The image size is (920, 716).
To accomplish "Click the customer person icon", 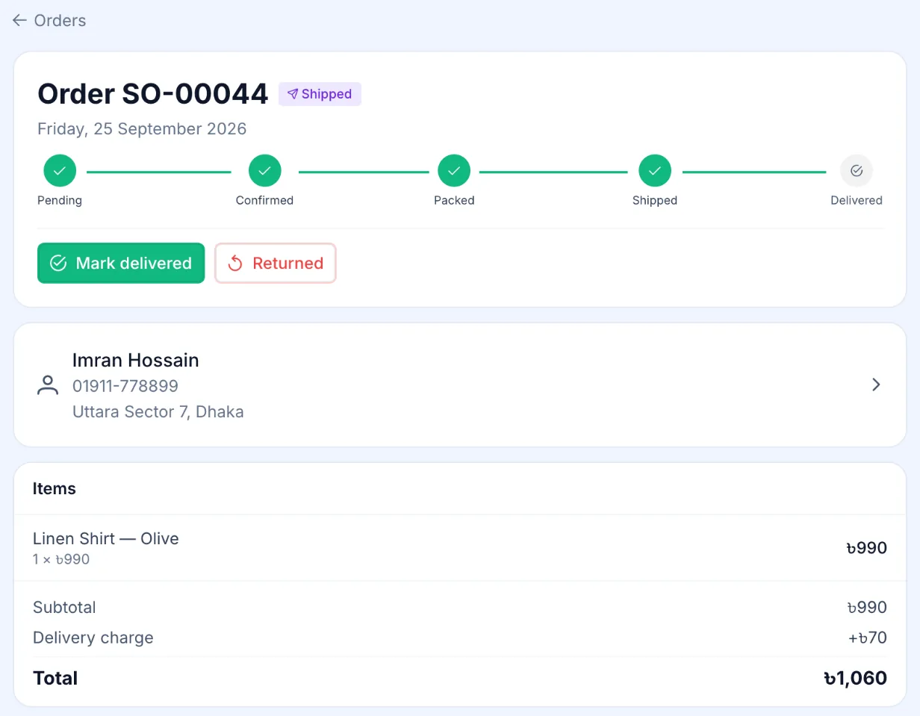I will coord(48,385).
